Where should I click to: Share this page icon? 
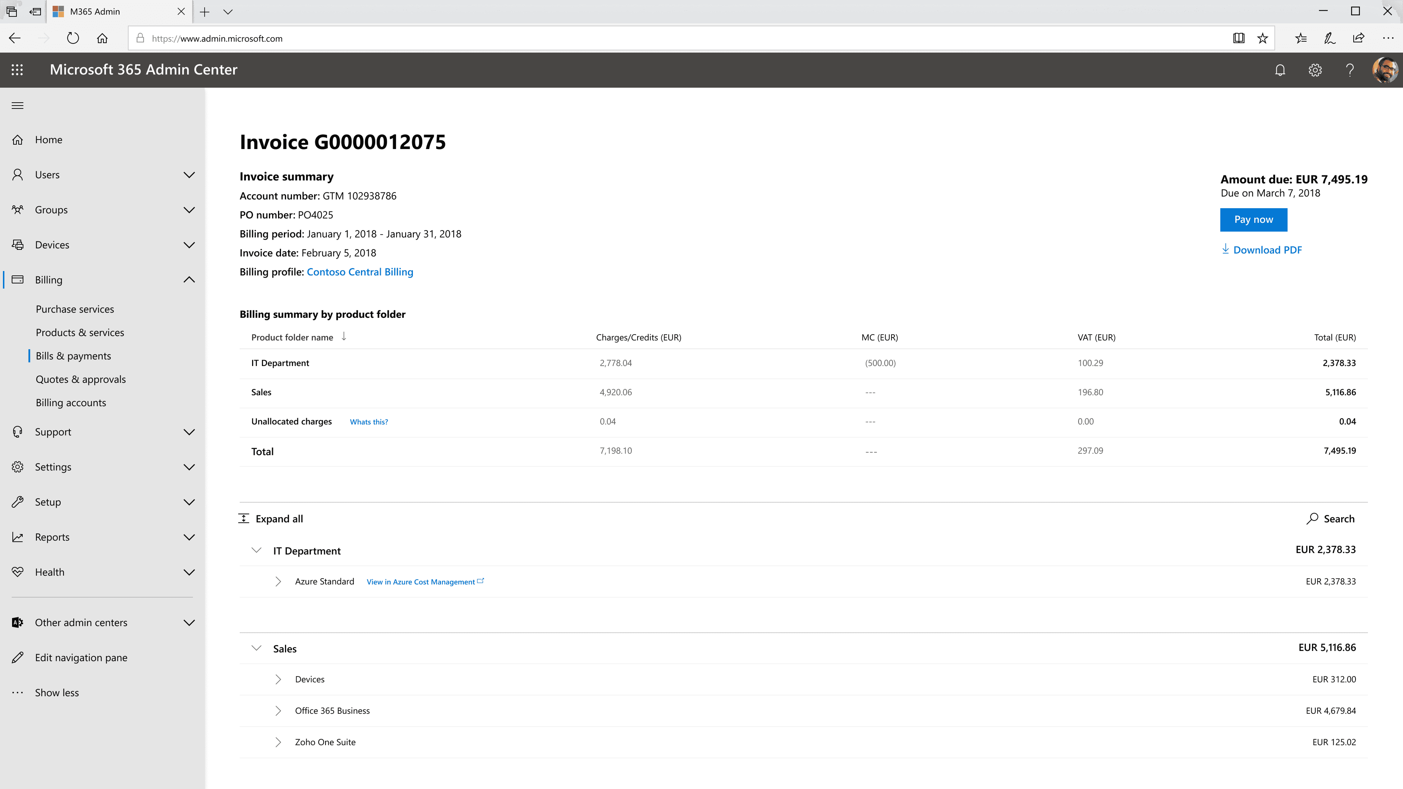pyautogui.click(x=1358, y=38)
